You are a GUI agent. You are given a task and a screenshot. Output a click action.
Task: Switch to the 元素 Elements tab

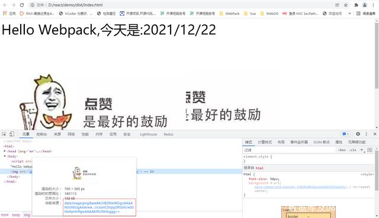pos(26,134)
